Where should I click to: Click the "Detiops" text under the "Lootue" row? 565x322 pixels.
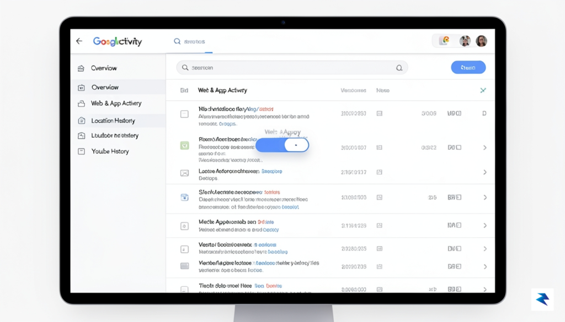click(208, 178)
